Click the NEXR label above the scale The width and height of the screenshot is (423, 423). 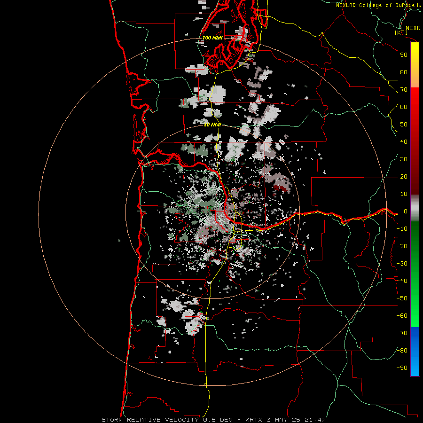pos(413,28)
